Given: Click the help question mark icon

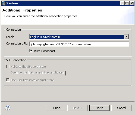Looking at the screenshot, I should [x=8, y=108].
